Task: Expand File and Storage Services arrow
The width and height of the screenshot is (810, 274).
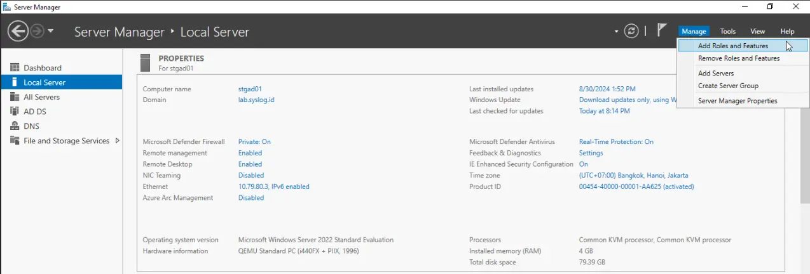Action: point(117,141)
